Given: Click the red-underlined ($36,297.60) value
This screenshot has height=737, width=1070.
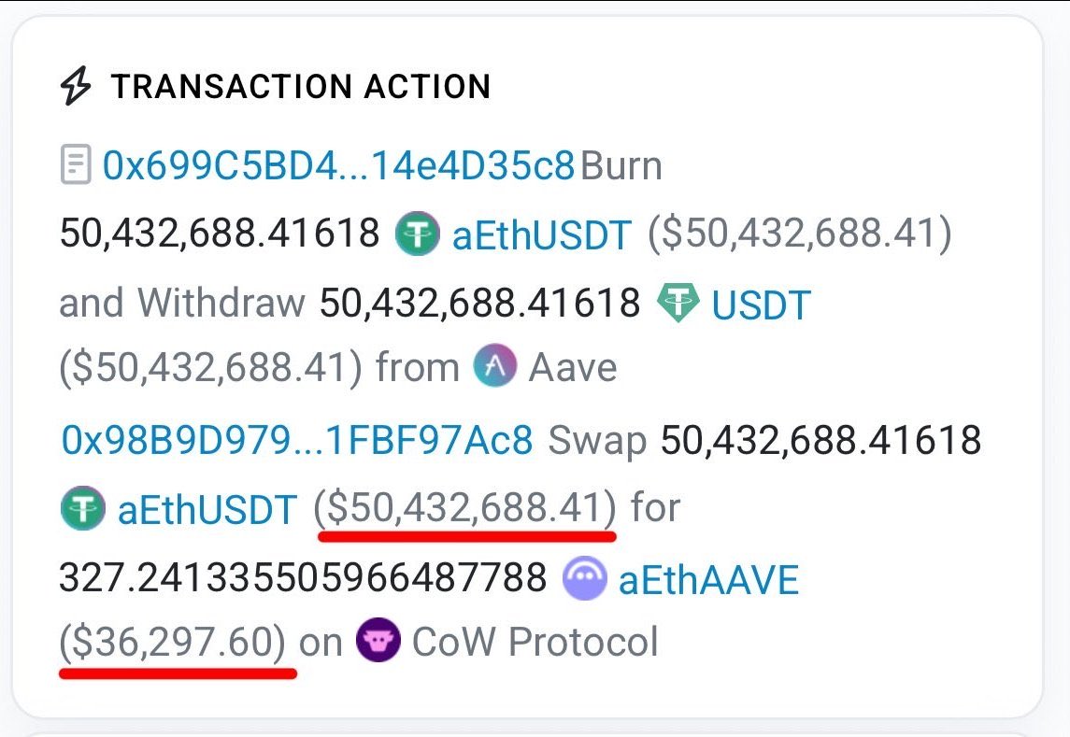Looking at the screenshot, I should pyautogui.click(x=173, y=642).
